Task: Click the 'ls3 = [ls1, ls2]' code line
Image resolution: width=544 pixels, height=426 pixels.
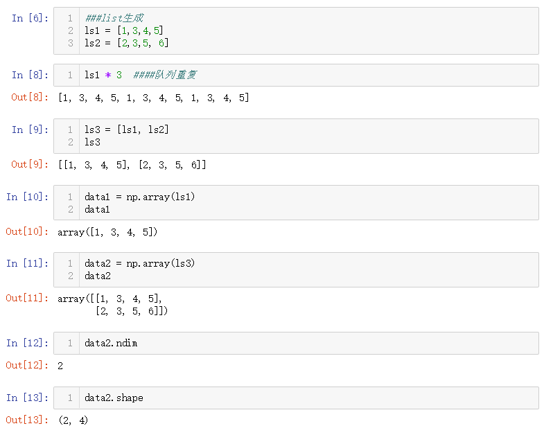Action: [x=127, y=130]
